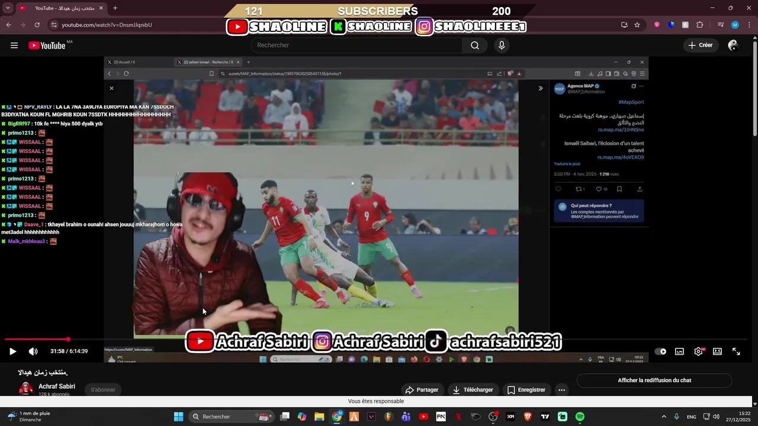758x426 pixels.
Task: Switch to theater mode
Action: [x=717, y=351]
